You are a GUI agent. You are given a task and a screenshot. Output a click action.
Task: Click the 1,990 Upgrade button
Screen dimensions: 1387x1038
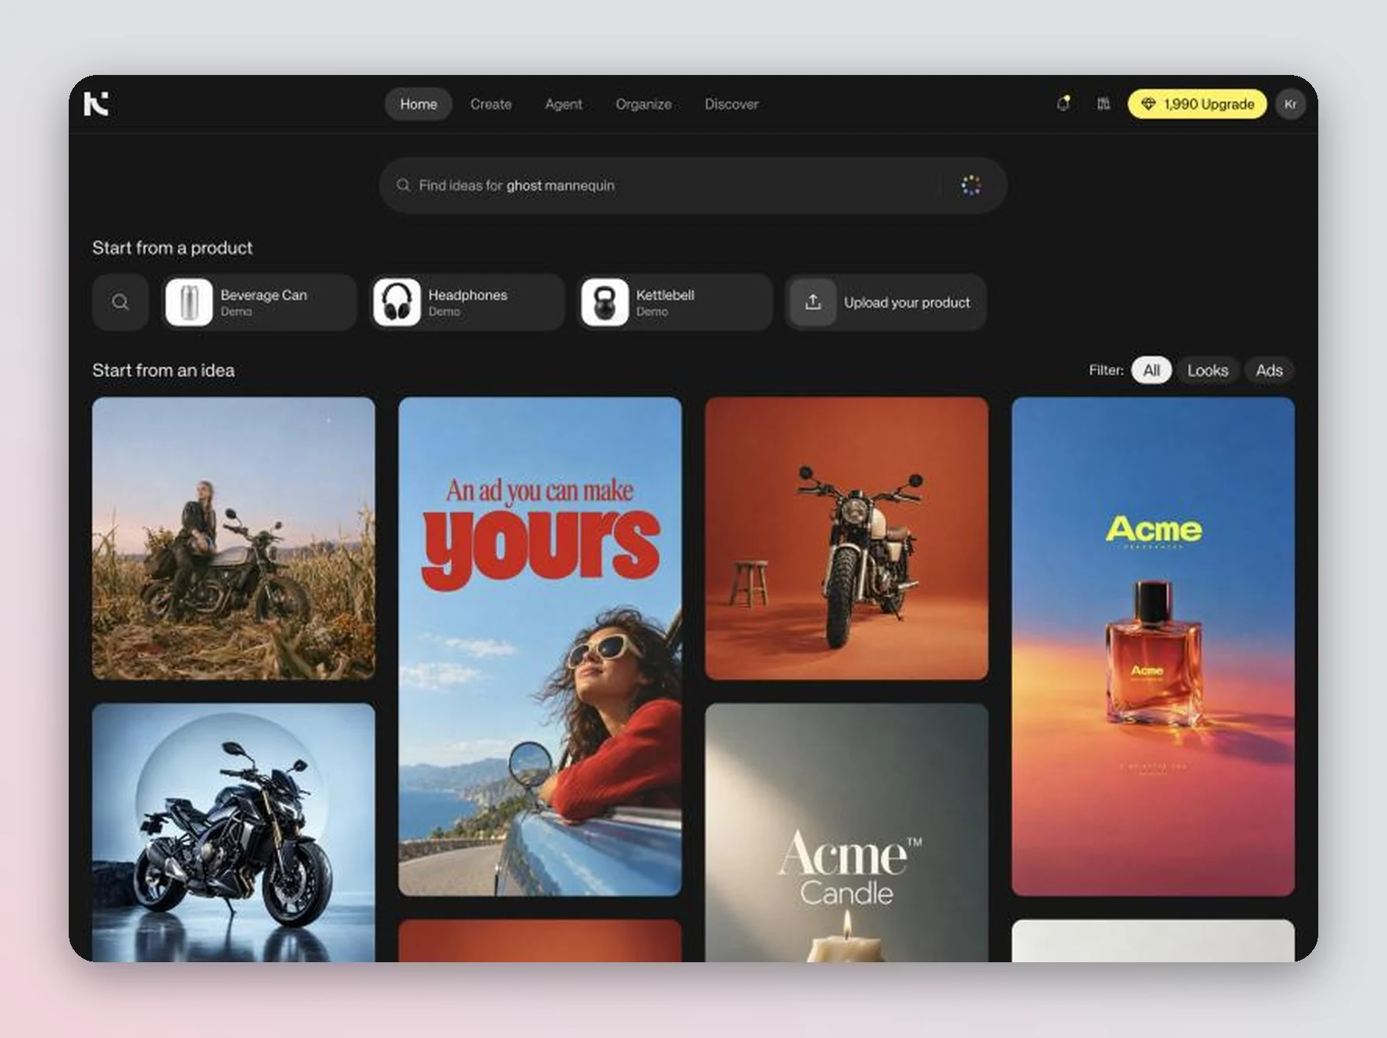coord(1197,104)
